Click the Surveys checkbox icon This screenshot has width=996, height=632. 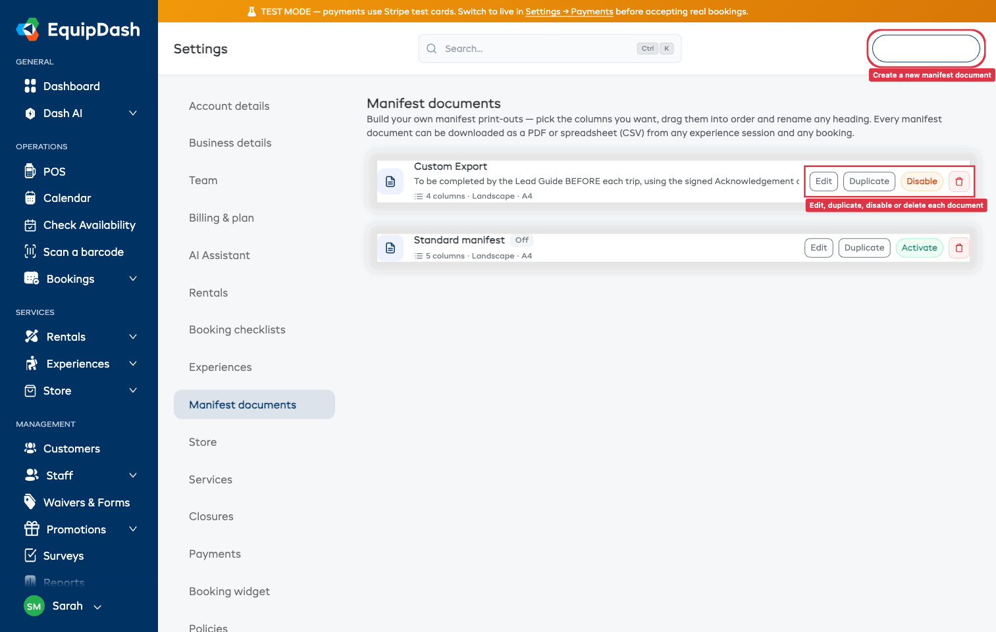(30, 555)
